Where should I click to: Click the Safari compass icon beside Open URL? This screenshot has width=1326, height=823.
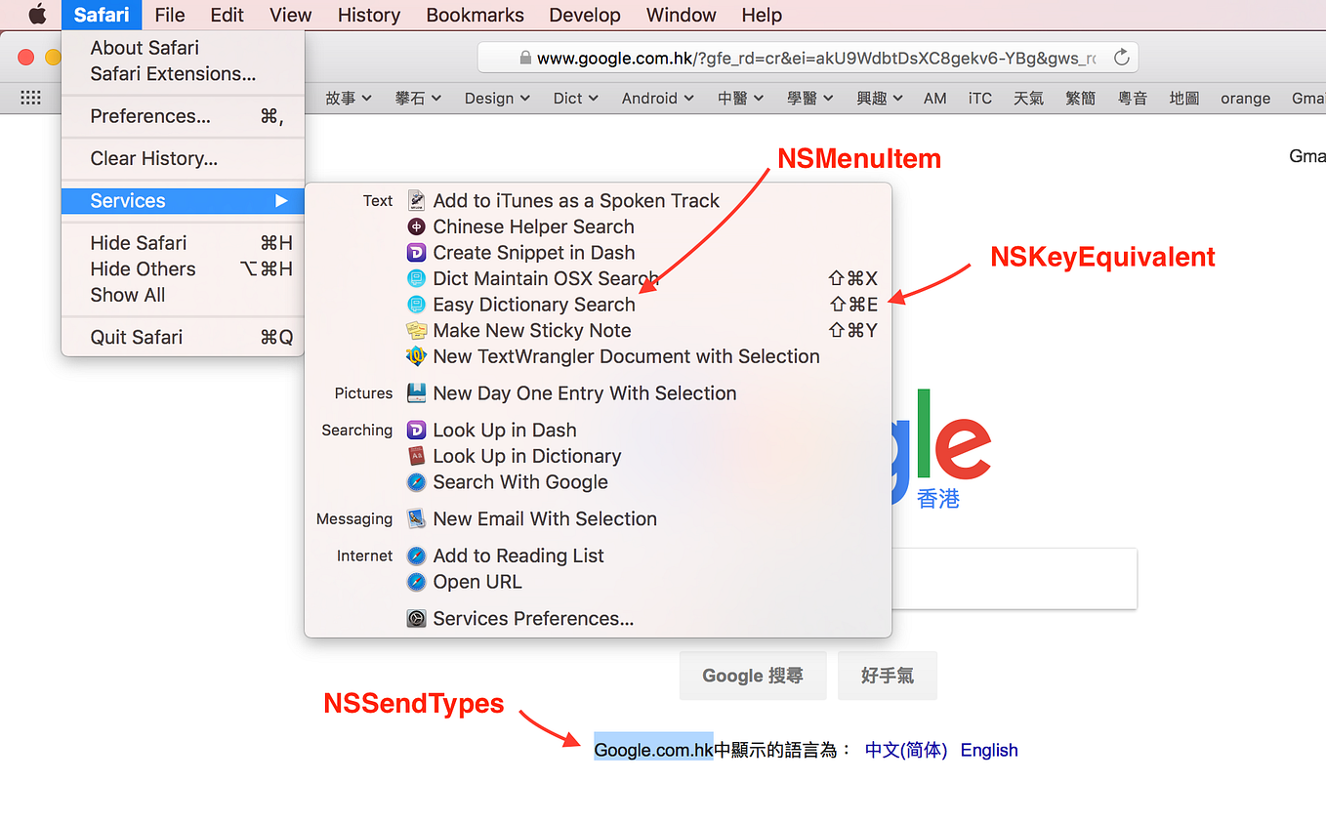417,581
